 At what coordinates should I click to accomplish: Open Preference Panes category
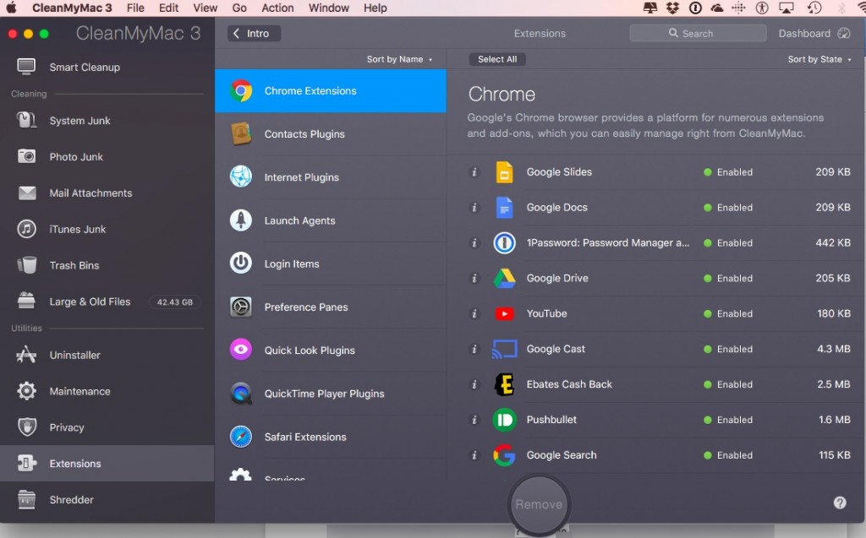point(331,307)
